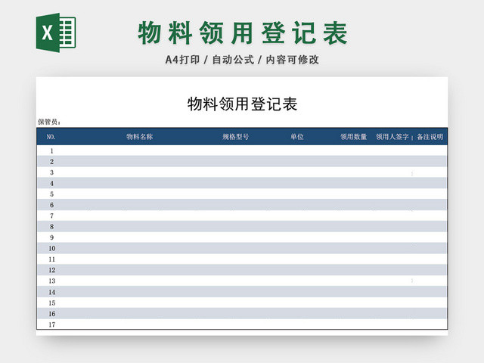The image size is (484, 363).
Task: Click row number 11 cell
Action: coord(51,259)
